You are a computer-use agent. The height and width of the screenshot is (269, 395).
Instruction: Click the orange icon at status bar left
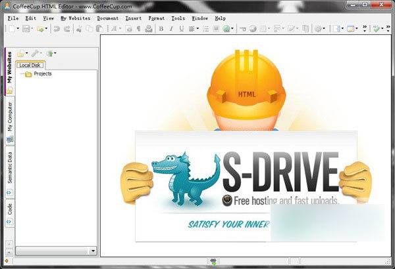coord(7,261)
